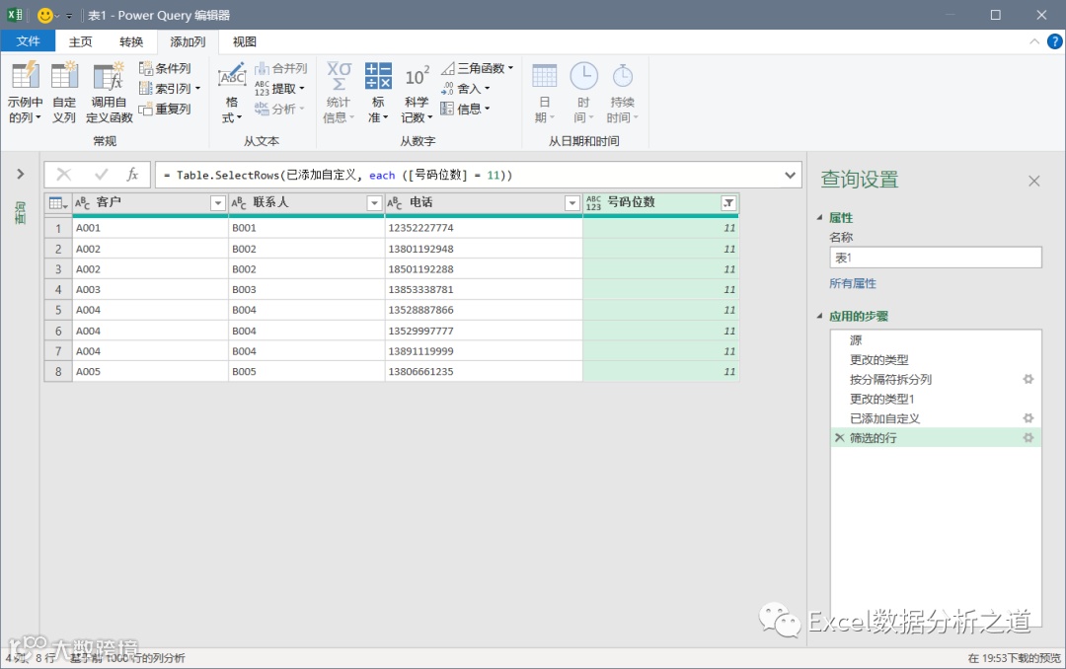Expand the queries pane arrow

point(21,174)
